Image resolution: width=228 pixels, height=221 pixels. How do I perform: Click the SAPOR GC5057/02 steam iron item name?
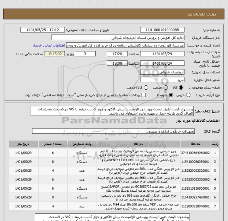(x=139, y=188)
